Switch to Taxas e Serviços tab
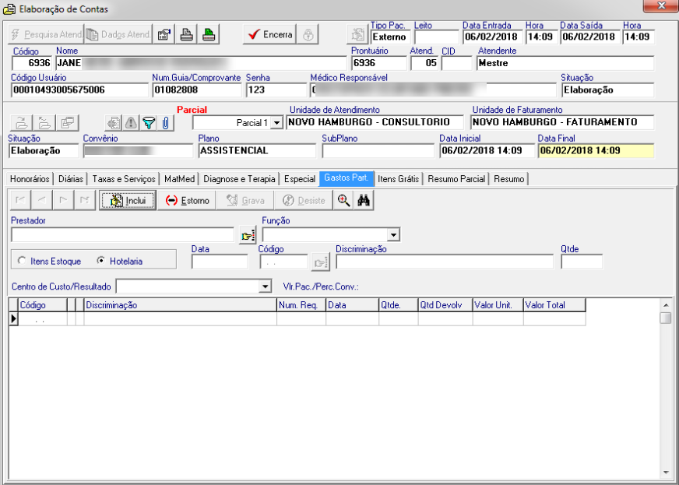 [124, 179]
